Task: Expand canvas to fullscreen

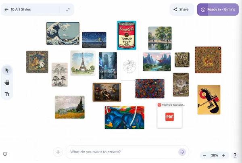Action: (x=68, y=10)
